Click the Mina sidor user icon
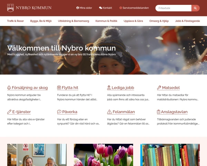The width and height of the screenshot is (207, 166). (x=78, y=8)
